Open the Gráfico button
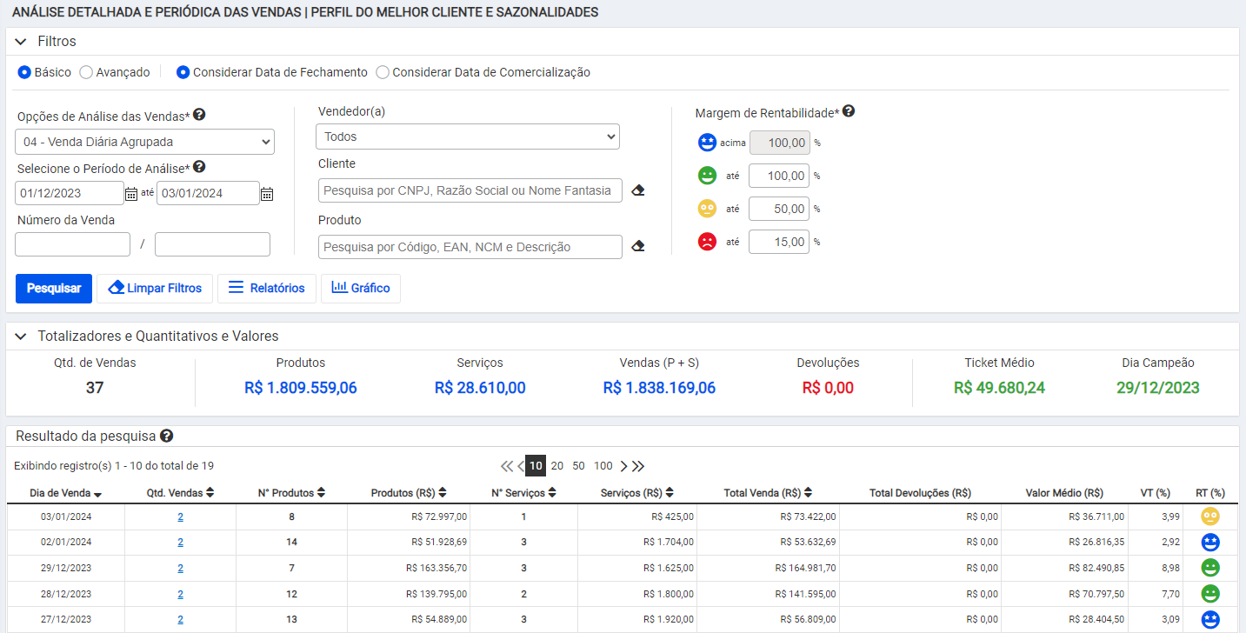Viewport: 1246px width, 633px height. 361,288
